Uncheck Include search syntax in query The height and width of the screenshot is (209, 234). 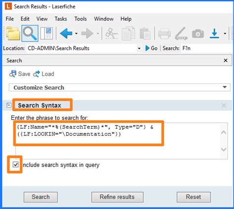click(x=16, y=165)
